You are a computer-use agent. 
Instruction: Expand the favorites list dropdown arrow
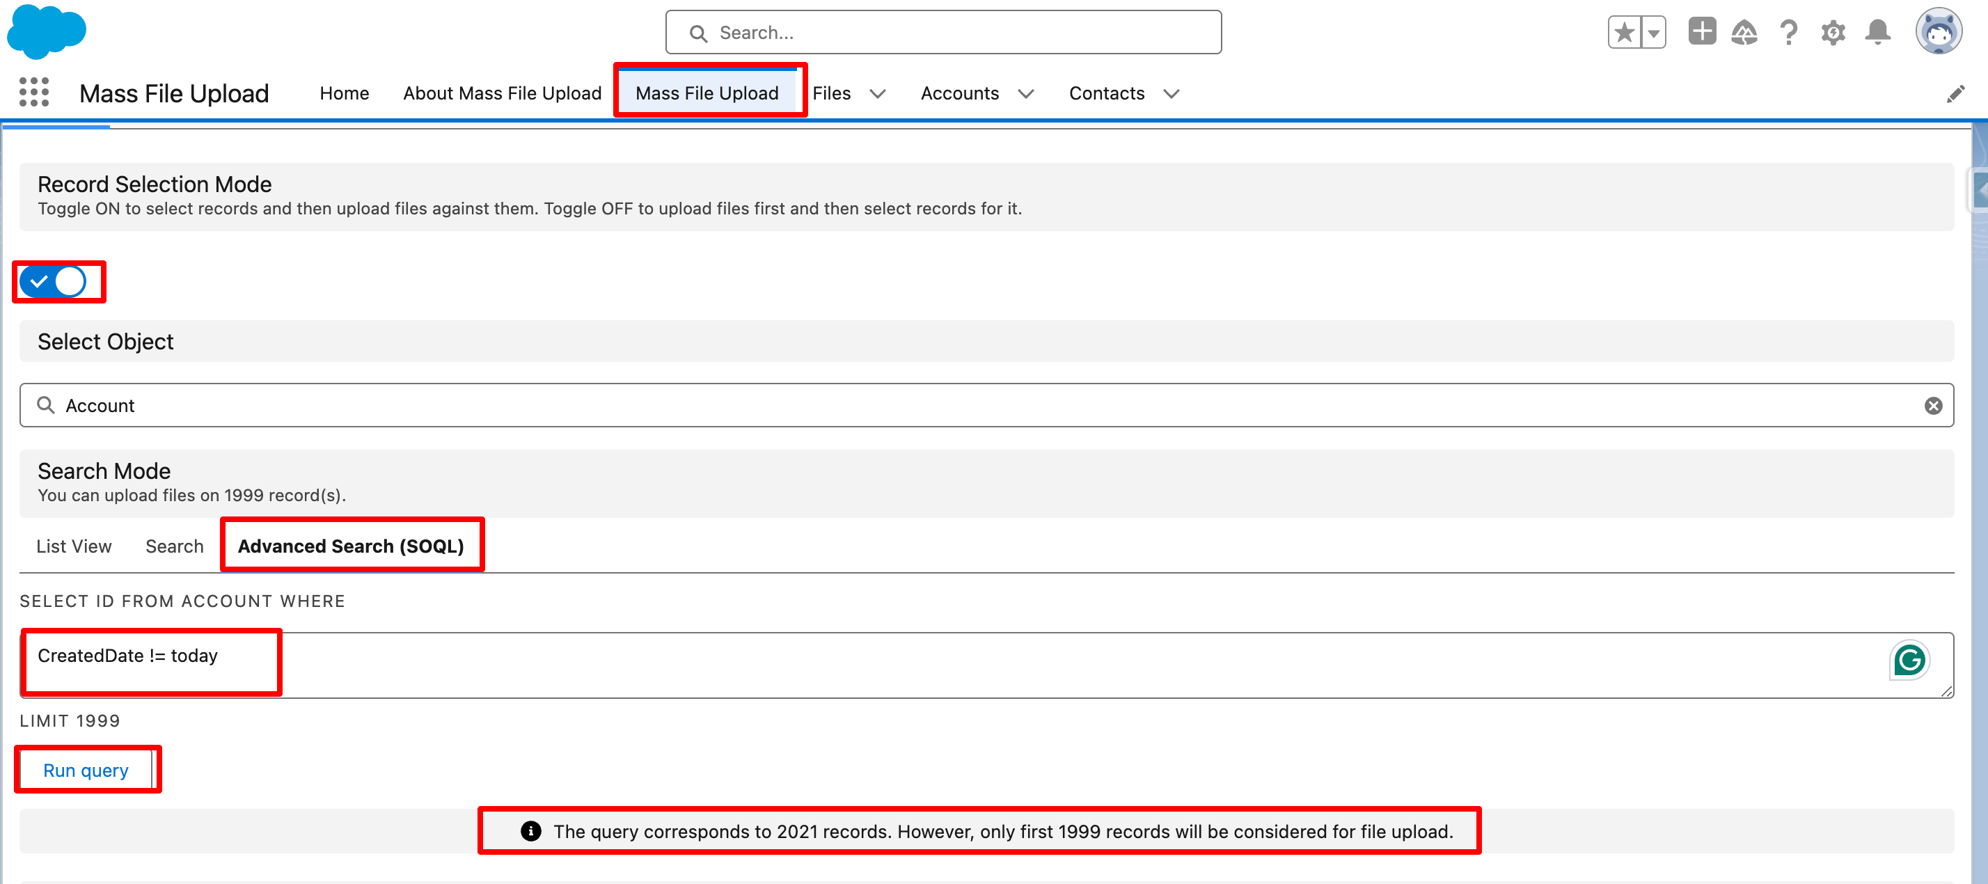(x=1653, y=33)
